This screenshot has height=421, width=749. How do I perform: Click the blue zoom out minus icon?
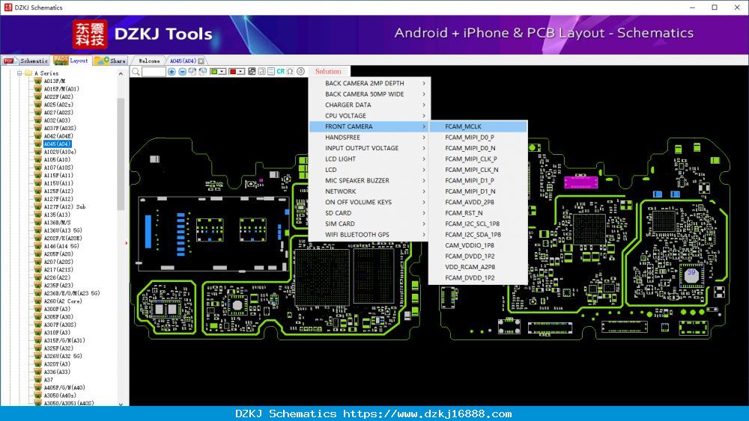click(183, 72)
